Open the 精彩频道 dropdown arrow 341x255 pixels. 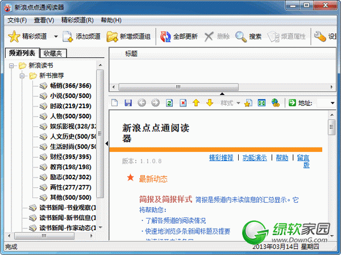coord(56,36)
